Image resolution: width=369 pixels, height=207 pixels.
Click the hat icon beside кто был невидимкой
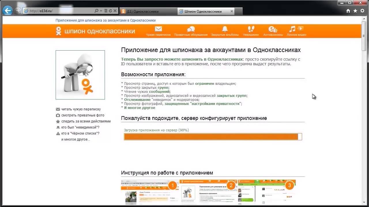pos(58,127)
